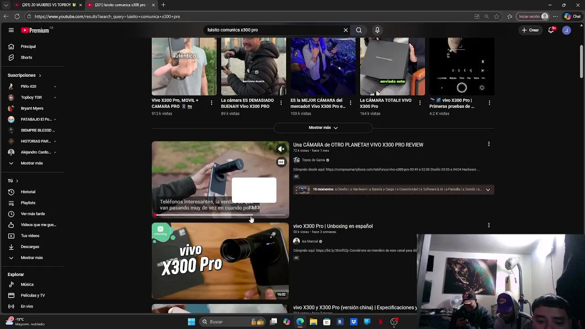The height and width of the screenshot is (329, 585).
Task: Open vivo X300 Pro Unboxing thumbnail
Action: (x=220, y=261)
